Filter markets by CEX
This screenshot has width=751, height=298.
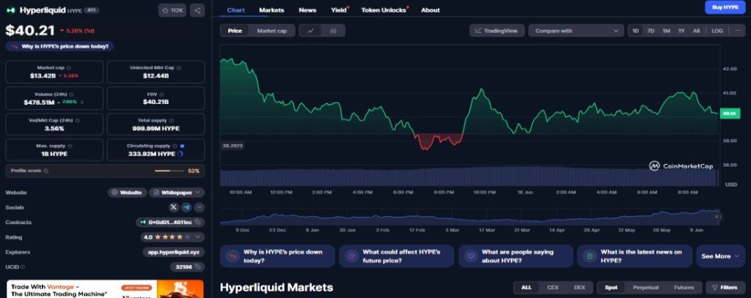[553, 288]
